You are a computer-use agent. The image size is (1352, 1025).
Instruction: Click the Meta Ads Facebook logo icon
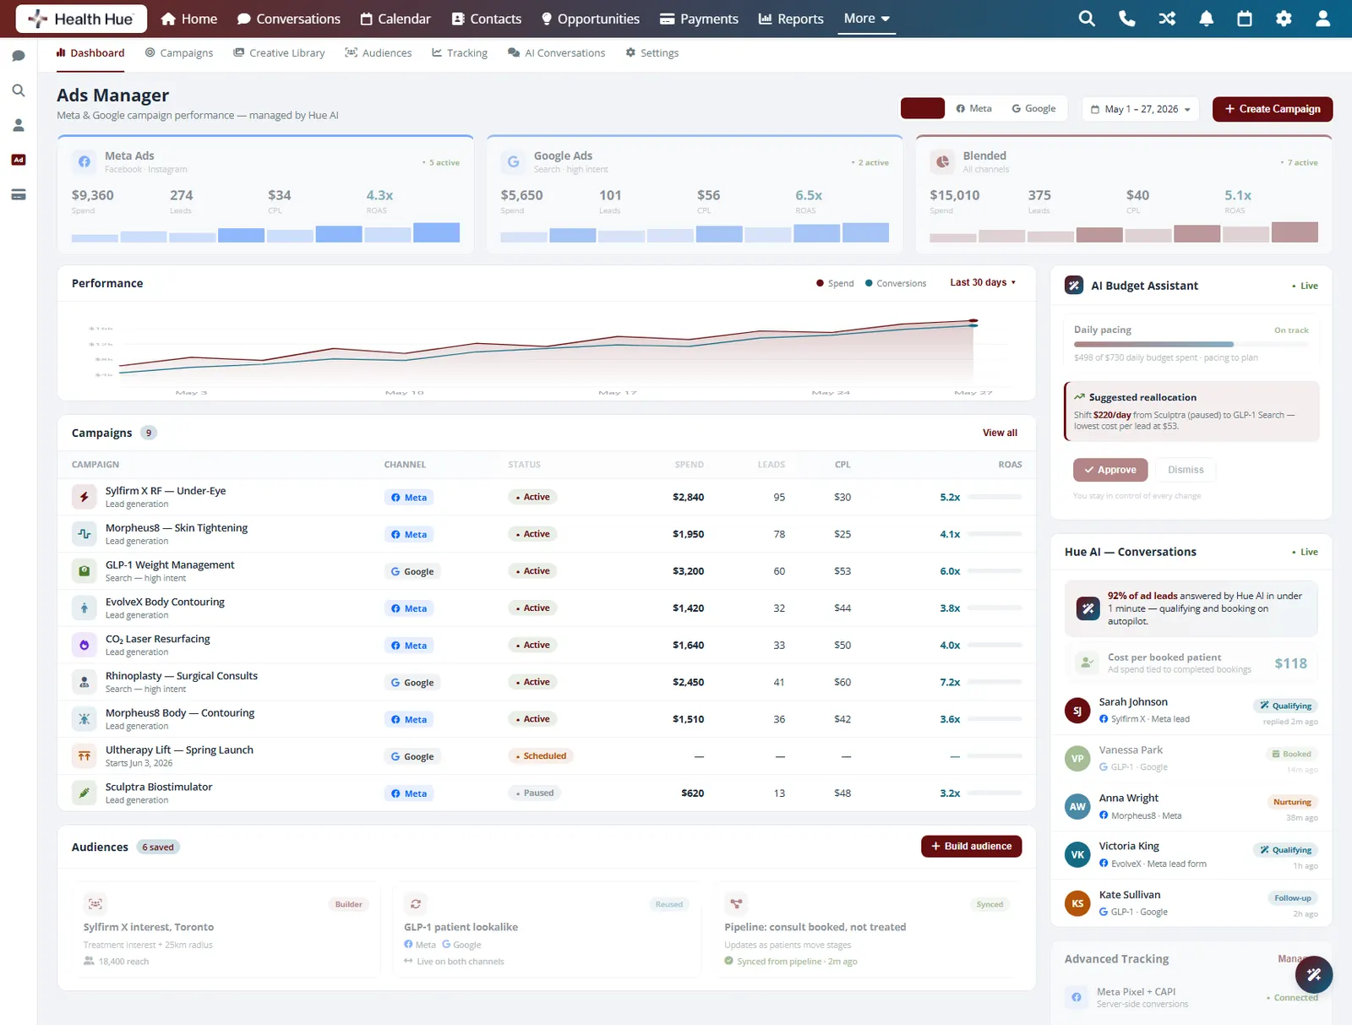coord(84,161)
